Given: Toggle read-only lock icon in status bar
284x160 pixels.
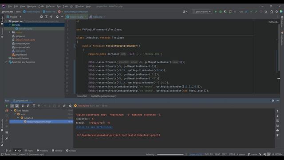Looking at the screenshot, I should click(260, 154).
